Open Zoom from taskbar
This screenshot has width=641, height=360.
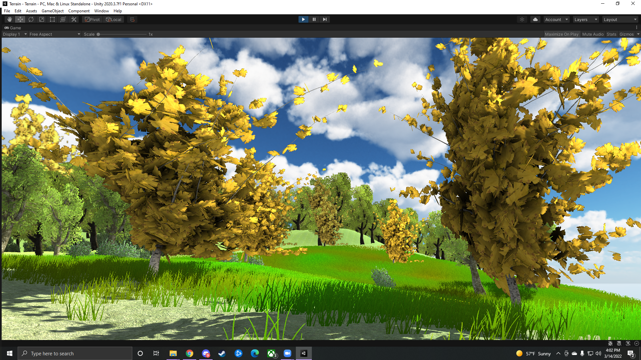(288, 353)
